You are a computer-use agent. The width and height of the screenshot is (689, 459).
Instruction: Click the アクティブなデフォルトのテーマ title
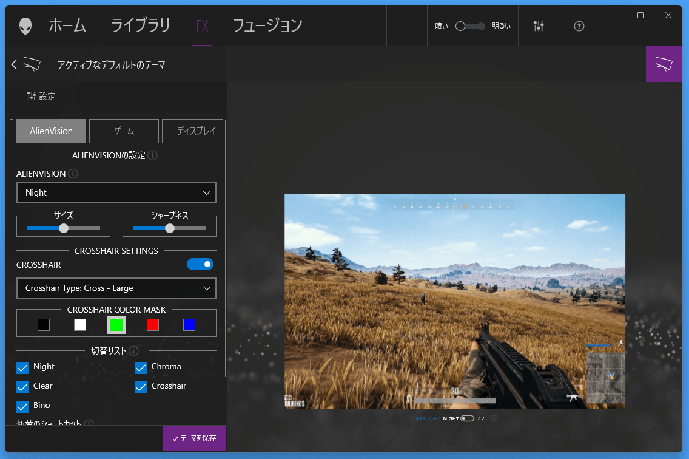coord(111,65)
